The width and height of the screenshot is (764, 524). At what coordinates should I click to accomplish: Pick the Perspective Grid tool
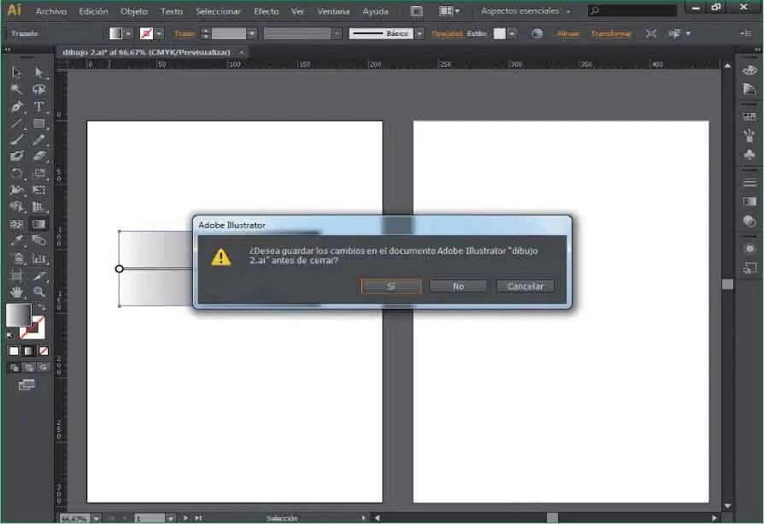point(39,207)
